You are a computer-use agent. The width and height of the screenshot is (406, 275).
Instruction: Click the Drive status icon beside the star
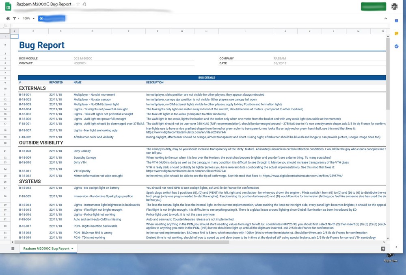pyautogui.click(x=84, y=4)
